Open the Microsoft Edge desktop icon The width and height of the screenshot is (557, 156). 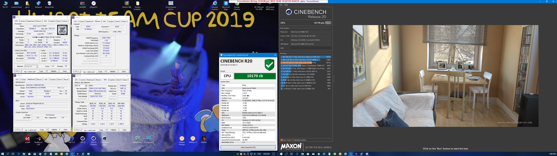pos(226,5)
